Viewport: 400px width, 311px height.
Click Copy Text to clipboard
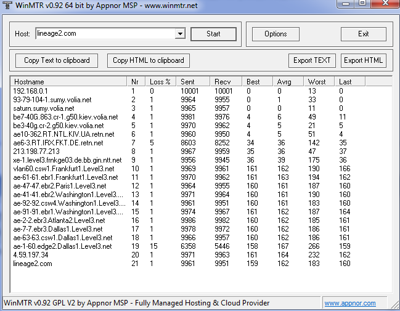tap(57, 60)
